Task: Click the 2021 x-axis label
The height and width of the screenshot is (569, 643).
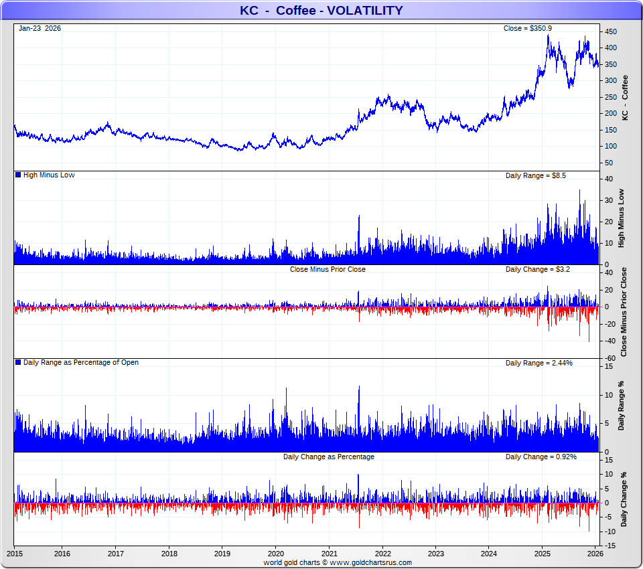Action: (x=329, y=554)
